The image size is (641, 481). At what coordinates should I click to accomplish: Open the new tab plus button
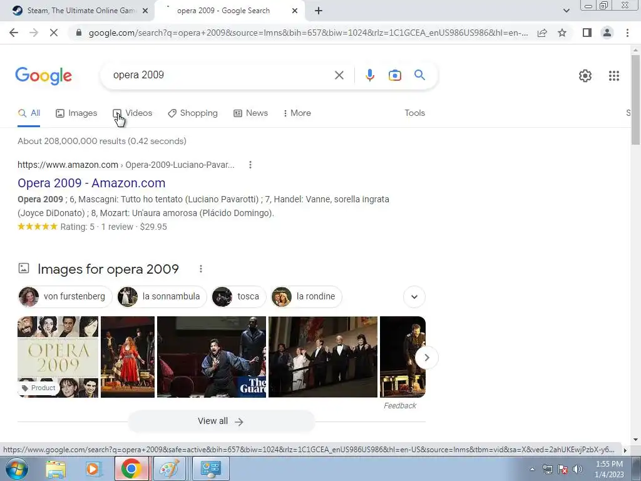pyautogui.click(x=319, y=11)
